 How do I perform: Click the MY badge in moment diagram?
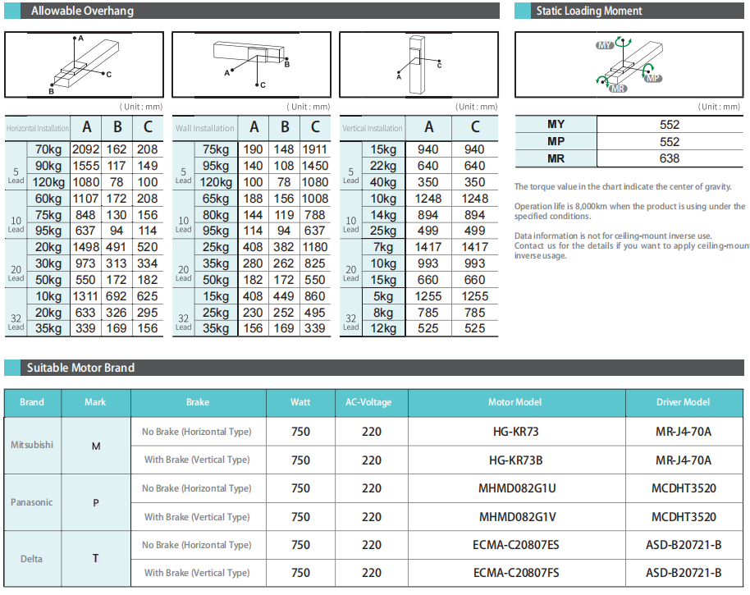pos(605,47)
